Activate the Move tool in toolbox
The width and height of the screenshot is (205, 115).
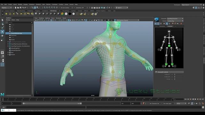[x=2, y=32]
